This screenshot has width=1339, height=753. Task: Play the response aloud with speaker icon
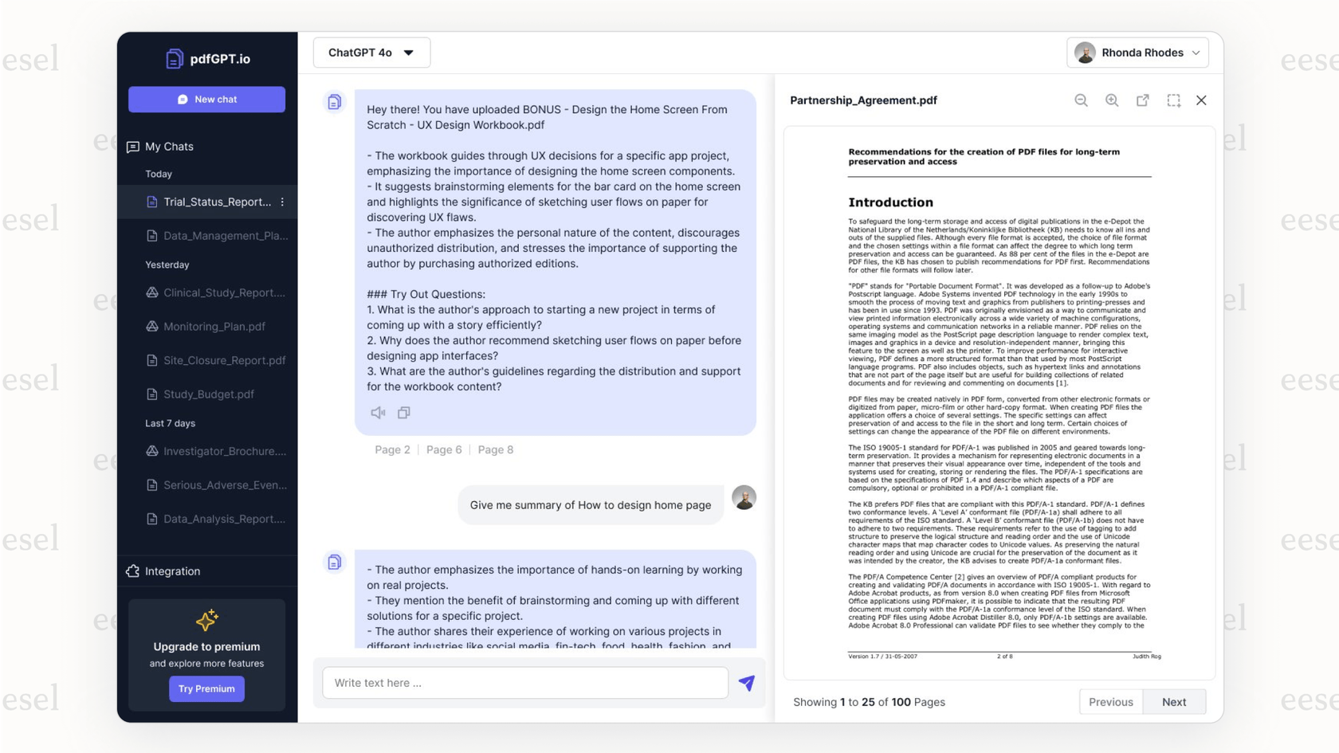point(378,412)
